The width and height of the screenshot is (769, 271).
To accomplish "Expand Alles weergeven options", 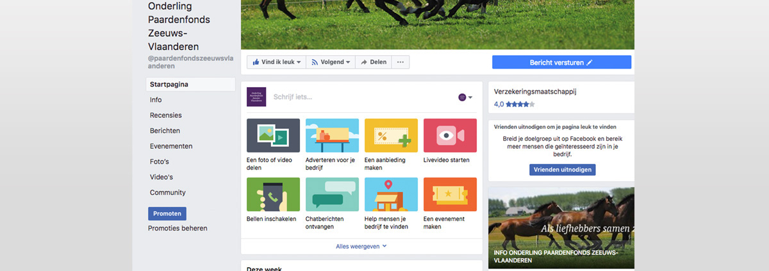I will click(x=361, y=246).
